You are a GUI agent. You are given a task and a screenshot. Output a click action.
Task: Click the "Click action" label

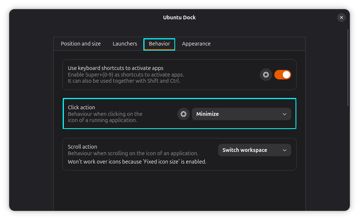tap(81, 107)
